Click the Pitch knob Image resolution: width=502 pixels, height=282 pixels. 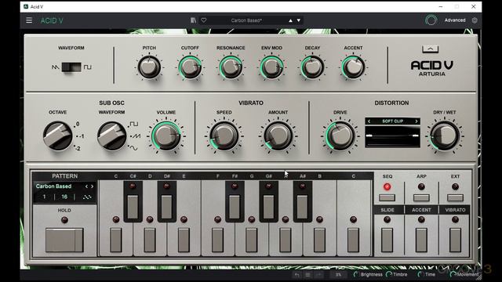pyautogui.click(x=149, y=67)
